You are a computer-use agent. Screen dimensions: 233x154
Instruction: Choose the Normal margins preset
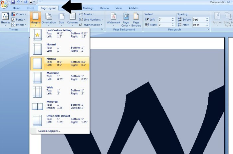tap(60, 49)
